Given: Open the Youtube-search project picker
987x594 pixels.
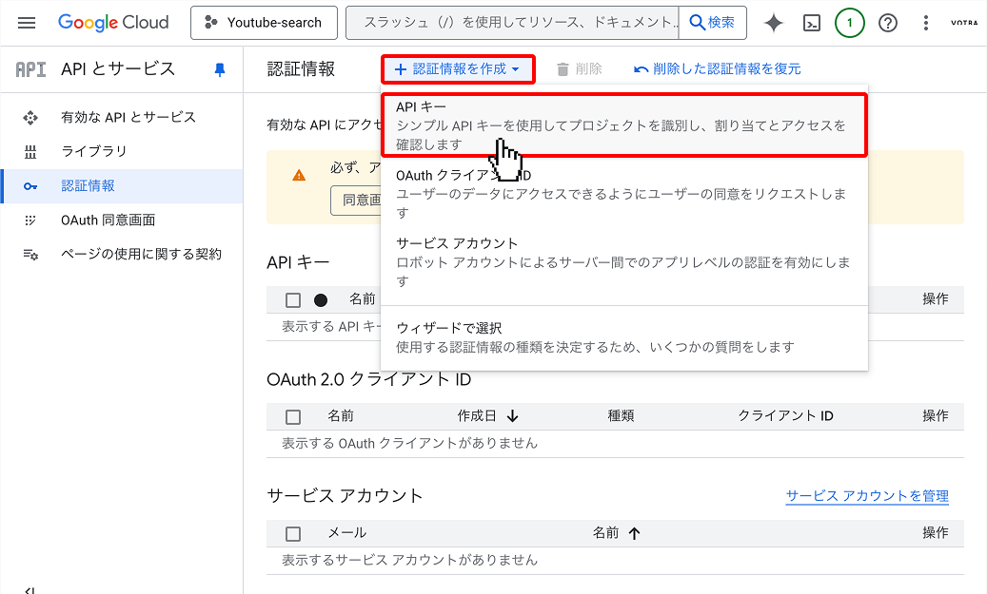Looking at the screenshot, I should point(264,23).
